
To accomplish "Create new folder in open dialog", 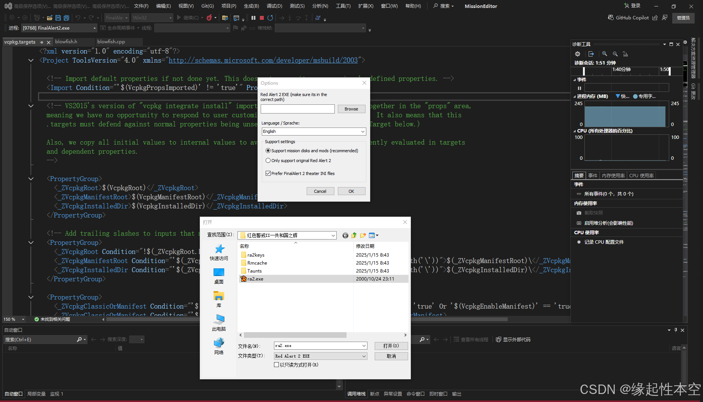I will pos(363,235).
